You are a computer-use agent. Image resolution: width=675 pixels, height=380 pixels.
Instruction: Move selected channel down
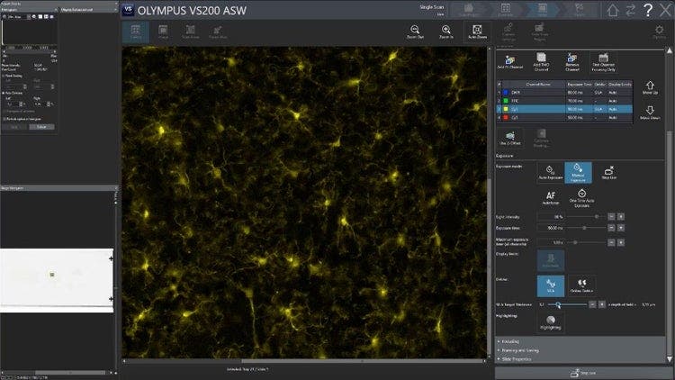pos(650,112)
